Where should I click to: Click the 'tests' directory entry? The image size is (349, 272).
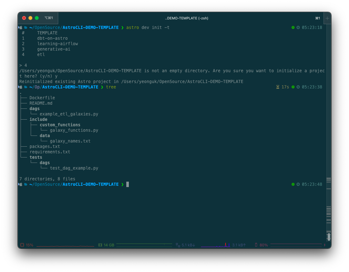(x=36, y=157)
